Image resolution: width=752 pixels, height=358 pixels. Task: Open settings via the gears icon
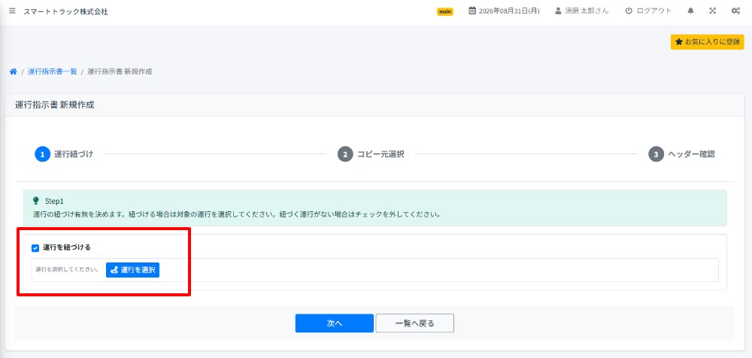(x=735, y=11)
